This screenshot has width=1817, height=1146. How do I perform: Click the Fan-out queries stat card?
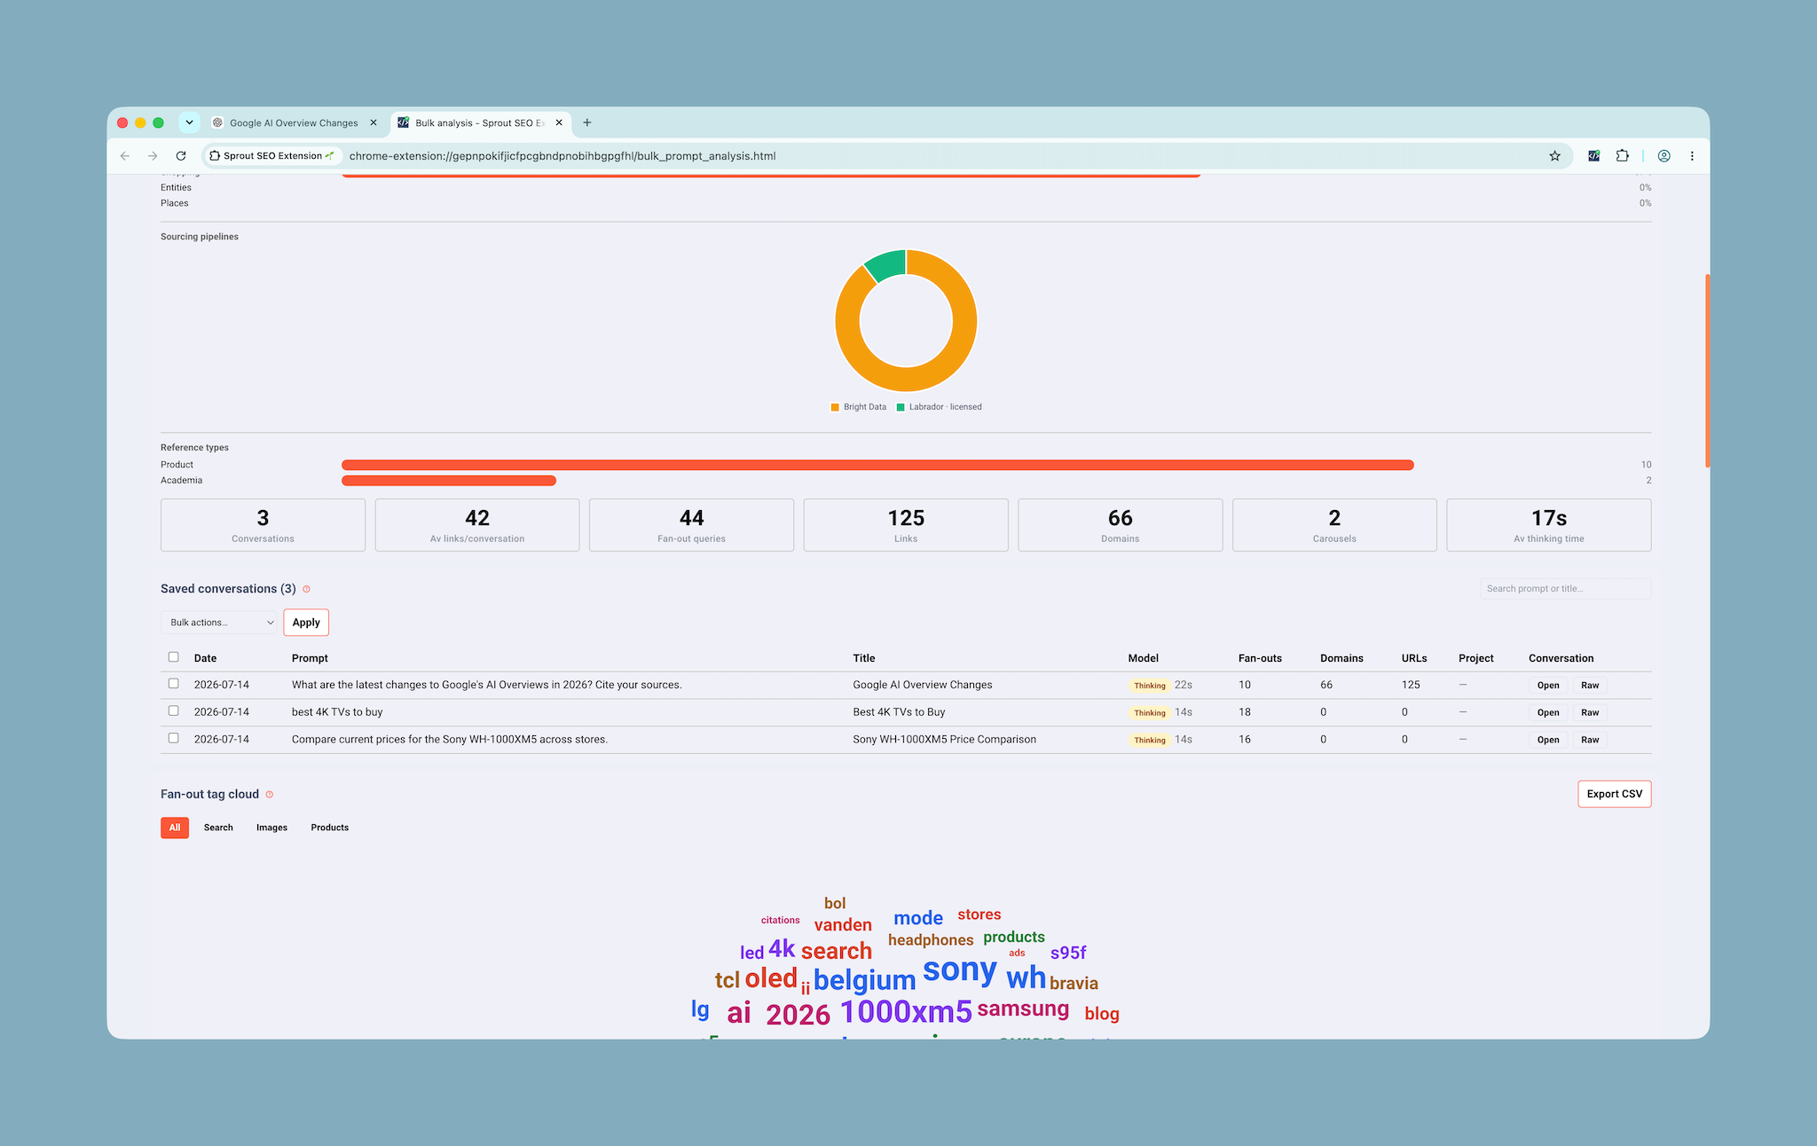691,525
